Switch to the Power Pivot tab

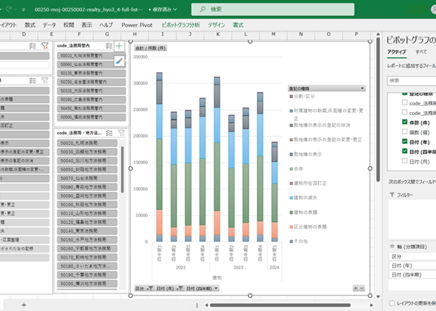click(137, 25)
